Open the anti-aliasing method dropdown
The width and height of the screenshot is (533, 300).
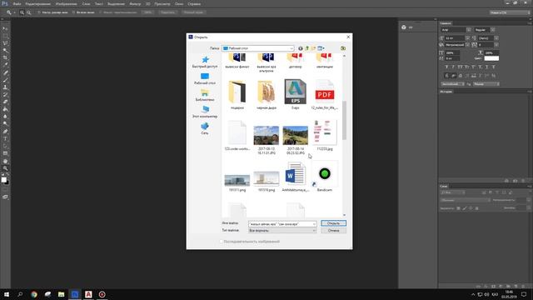(486, 84)
